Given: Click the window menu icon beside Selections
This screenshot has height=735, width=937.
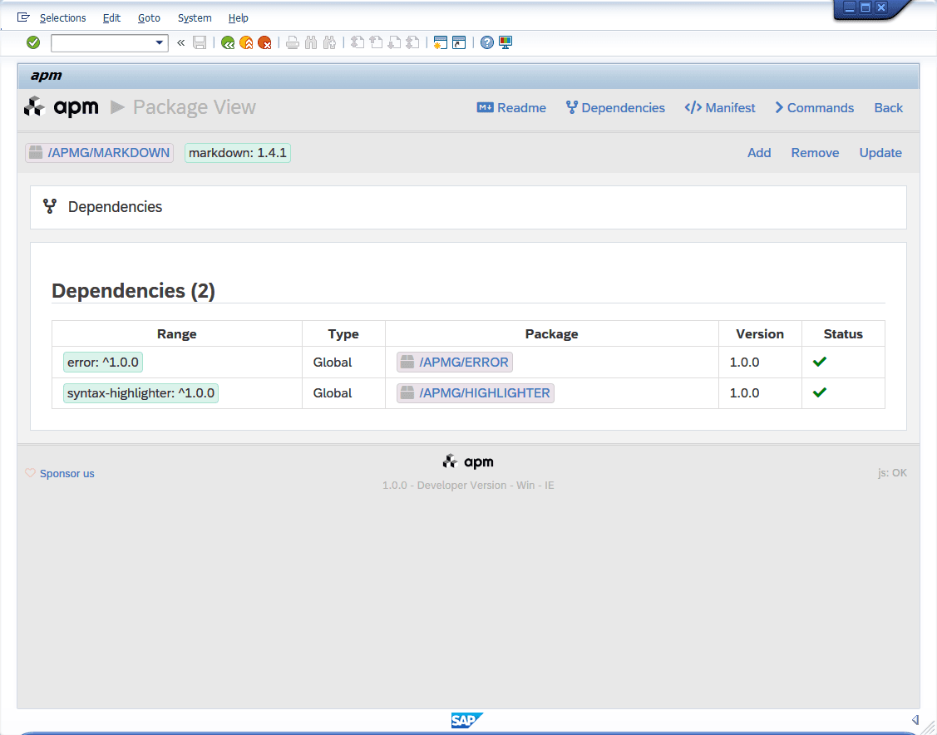Looking at the screenshot, I should [x=23, y=17].
